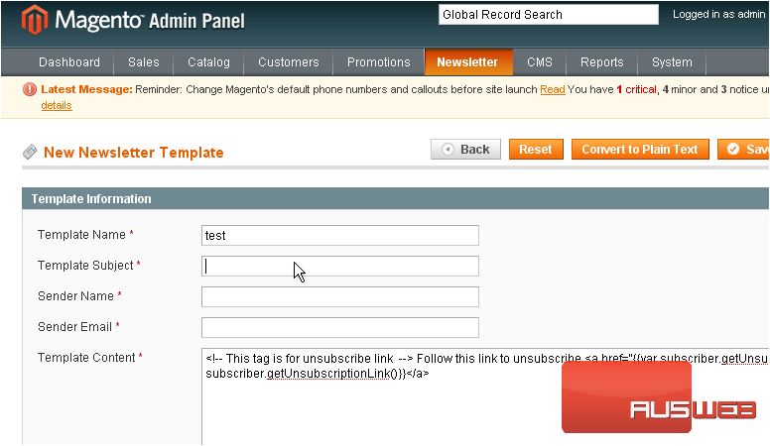Click Convert to Plain Text button
This screenshot has width=770, height=446.
pyautogui.click(x=640, y=150)
